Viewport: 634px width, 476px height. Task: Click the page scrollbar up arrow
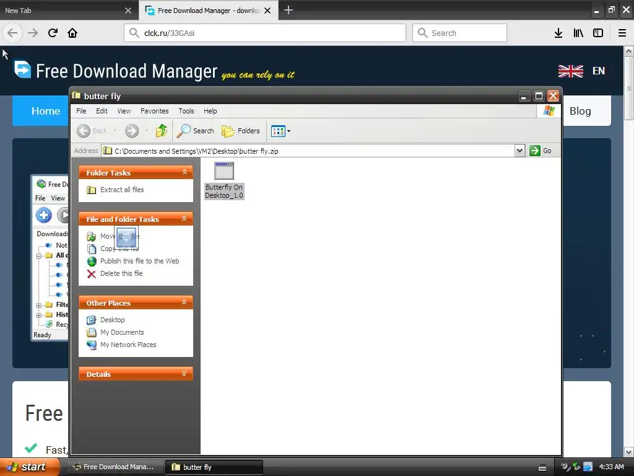pos(629,51)
